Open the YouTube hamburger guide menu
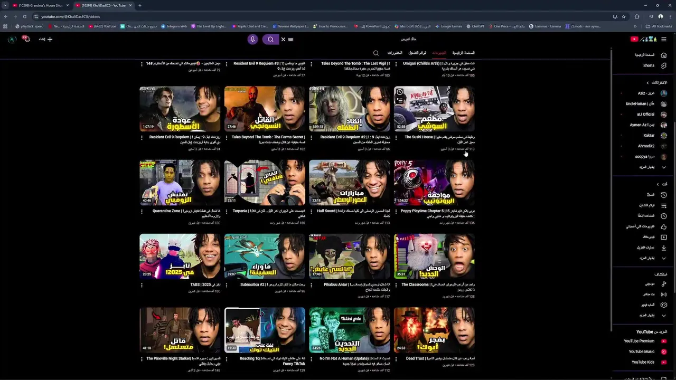 [664, 39]
